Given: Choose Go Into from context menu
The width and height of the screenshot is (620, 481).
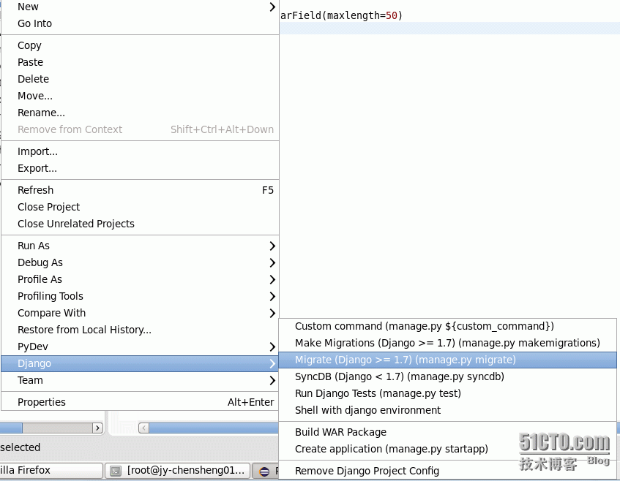Looking at the screenshot, I should 140,23.
